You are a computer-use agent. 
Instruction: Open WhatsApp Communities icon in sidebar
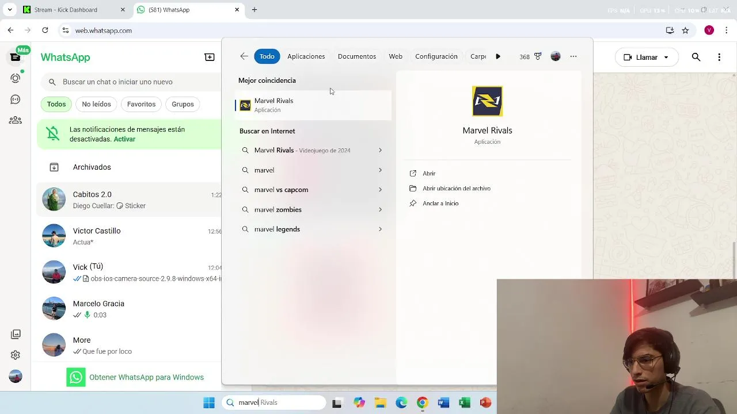coord(16,120)
